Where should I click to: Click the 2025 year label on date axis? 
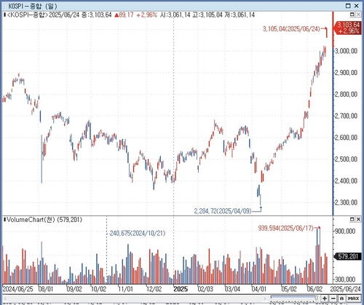click(181, 289)
